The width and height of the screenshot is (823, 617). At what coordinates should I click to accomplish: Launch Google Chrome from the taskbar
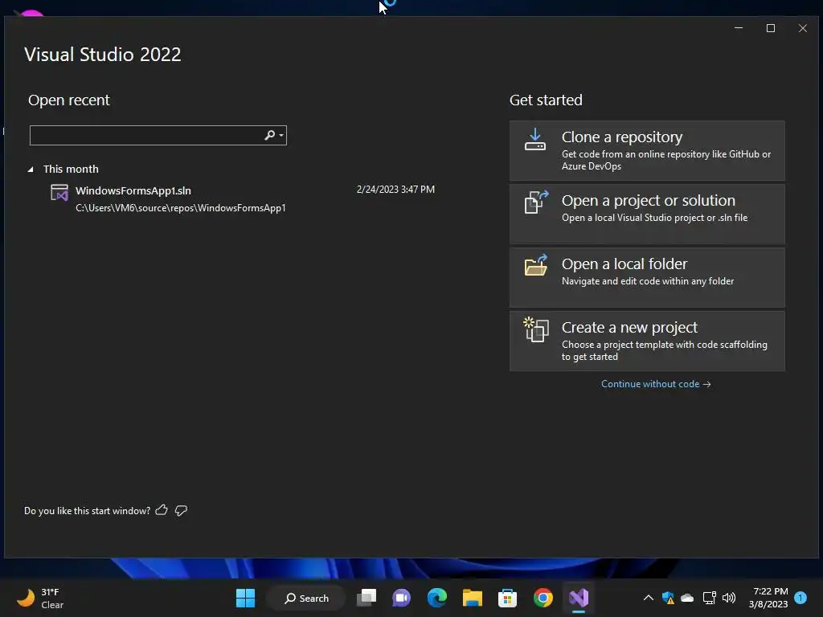543,598
